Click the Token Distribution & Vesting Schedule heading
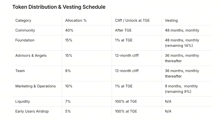221x121 pixels. (59, 7)
